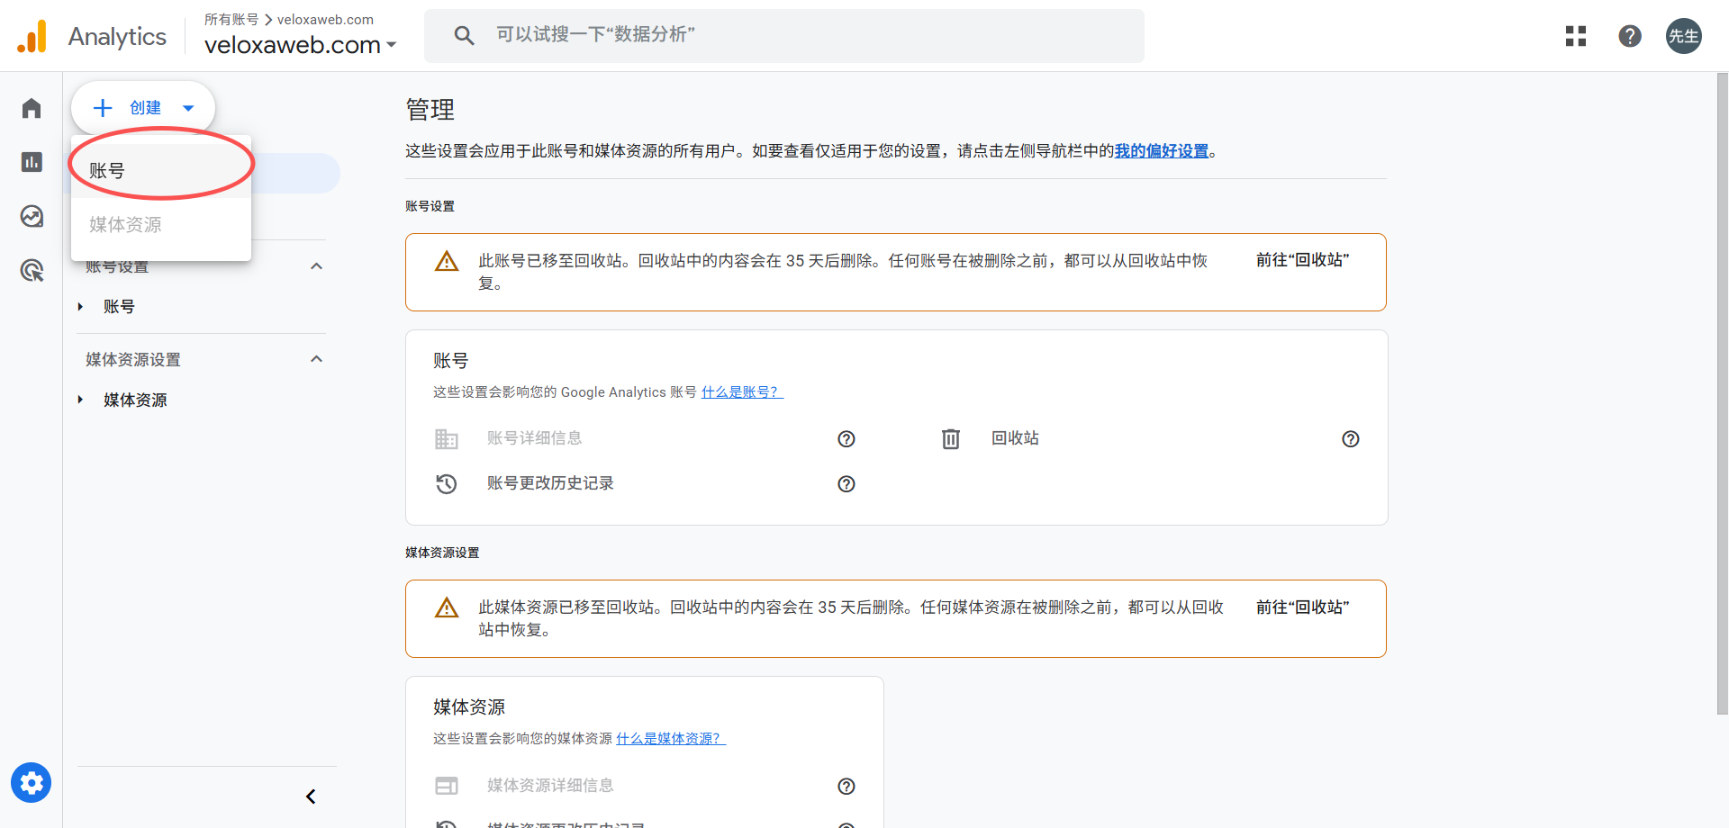Open the 创建 button dropdown arrow
Screen dimensions: 1729x828
(x=188, y=107)
